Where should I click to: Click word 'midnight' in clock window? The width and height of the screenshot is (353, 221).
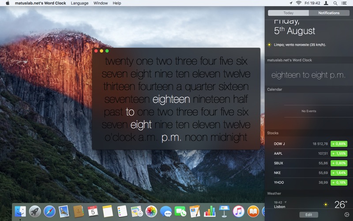[229, 137]
